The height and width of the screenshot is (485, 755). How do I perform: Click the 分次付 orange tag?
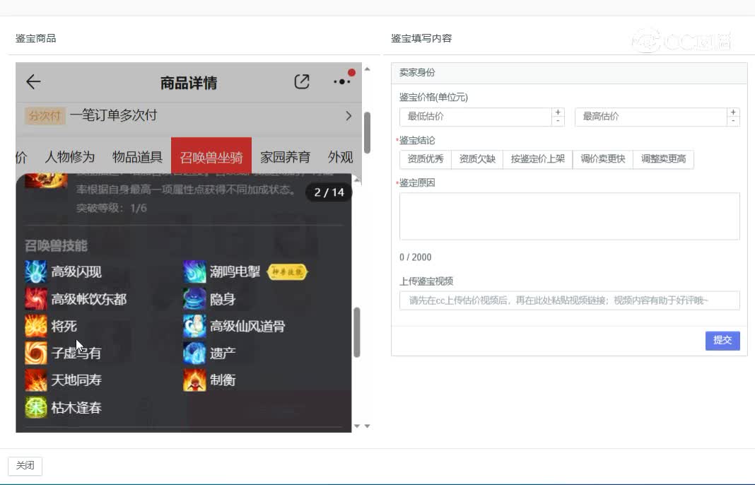pos(45,115)
